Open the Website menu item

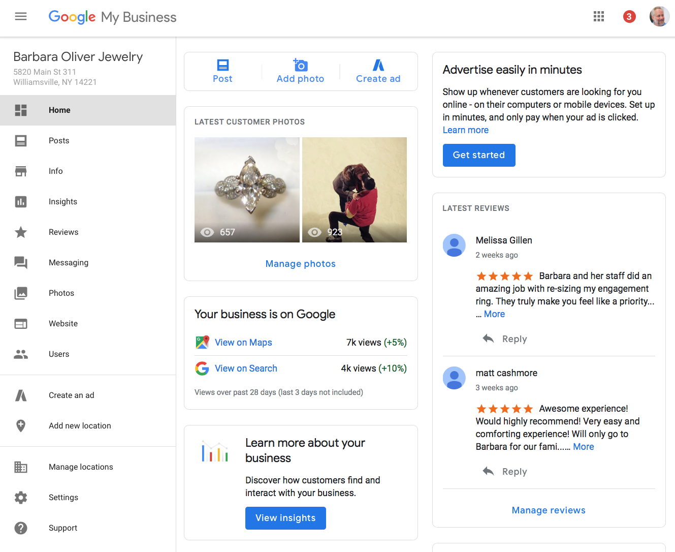coord(88,324)
